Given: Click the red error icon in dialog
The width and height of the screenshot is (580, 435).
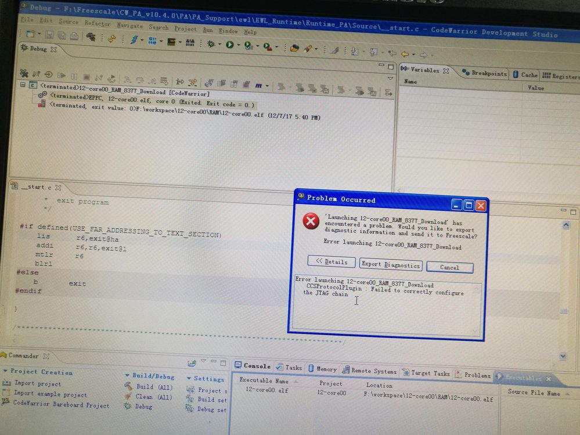Looking at the screenshot, I should pyautogui.click(x=311, y=221).
